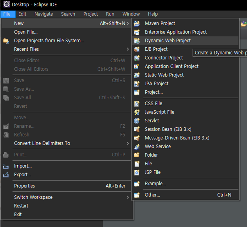Select Export... menu entry
The height and width of the screenshot is (227, 247).
(x=66, y=175)
